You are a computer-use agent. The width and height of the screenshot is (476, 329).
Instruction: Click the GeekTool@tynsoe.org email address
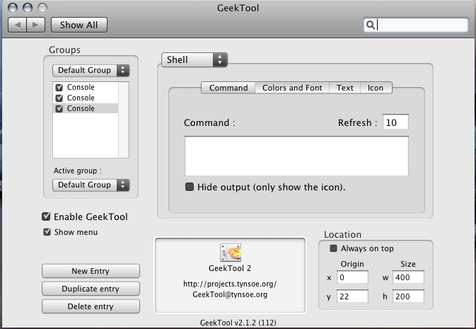(230, 294)
